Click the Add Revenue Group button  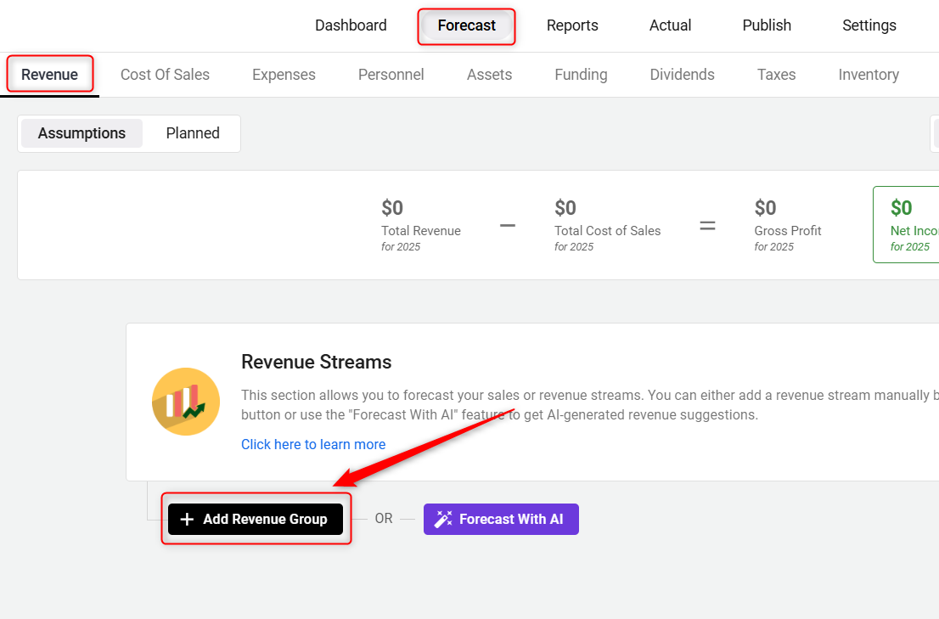[256, 519]
